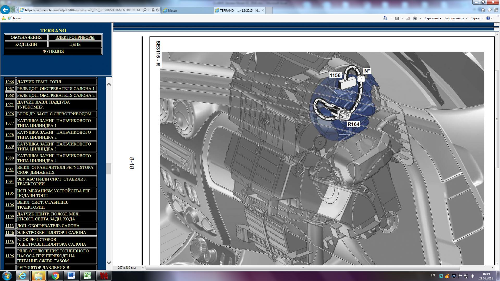The height and width of the screenshot is (281, 500).
Task: Open the Страница dropdown menu
Action: [433, 18]
